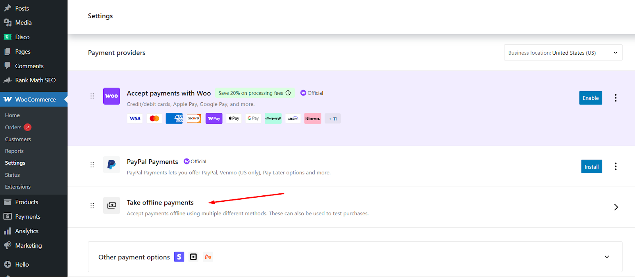This screenshot has width=635, height=277.
Task: Click Save 20% on processing fees badge
Action: click(255, 93)
